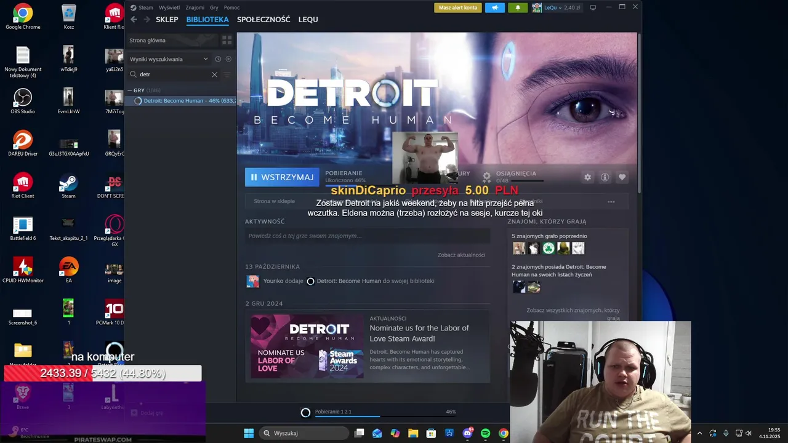Clear the library search with the X

[214, 74]
